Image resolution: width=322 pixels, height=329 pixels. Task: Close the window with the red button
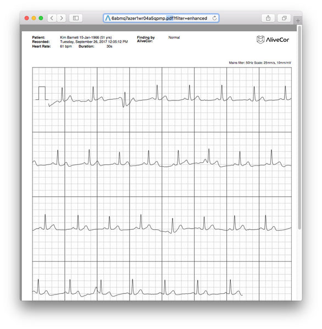pyautogui.click(x=27, y=18)
